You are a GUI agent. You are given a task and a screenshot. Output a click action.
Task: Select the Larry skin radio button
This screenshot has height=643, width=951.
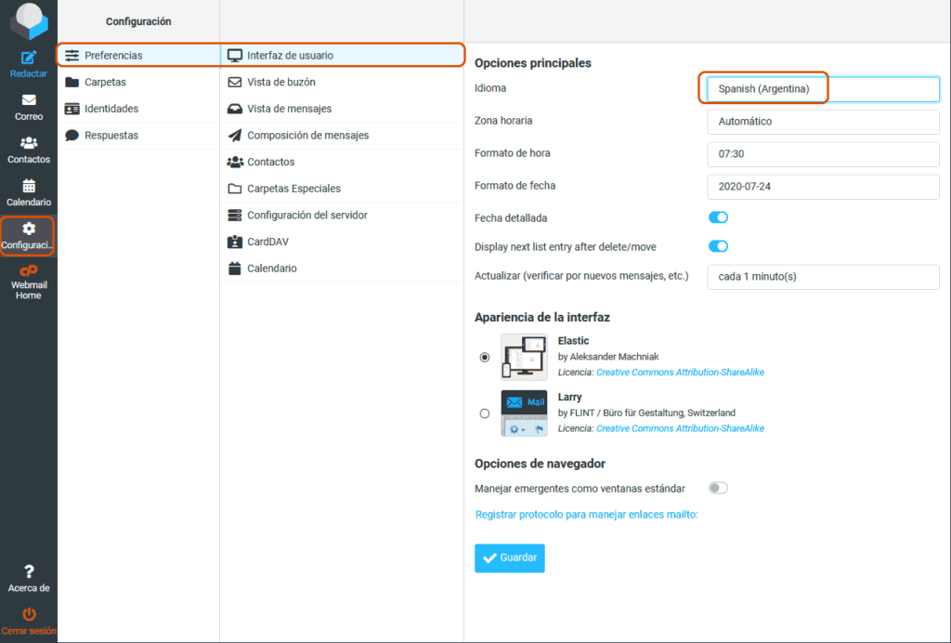[485, 413]
